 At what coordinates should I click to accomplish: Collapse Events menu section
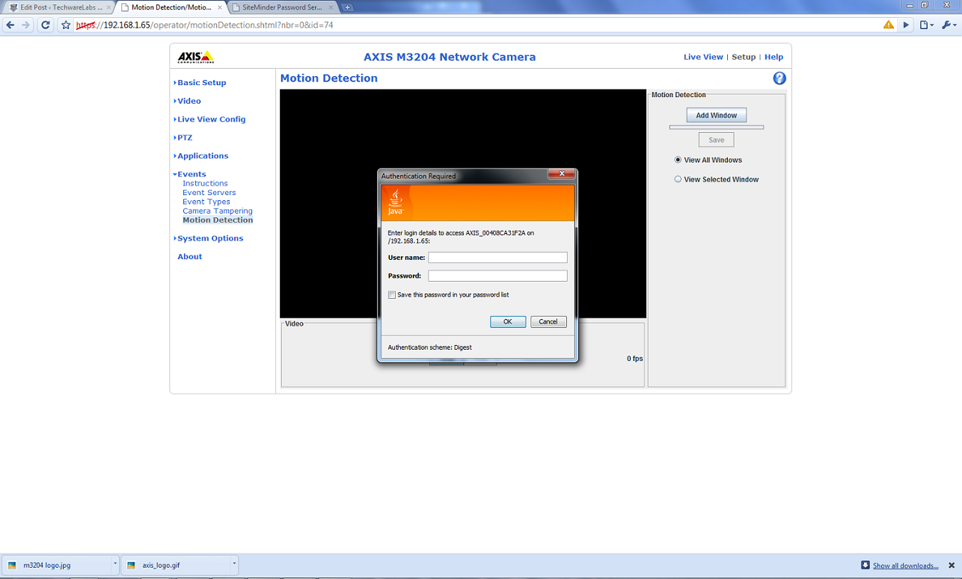click(x=190, y=174)
